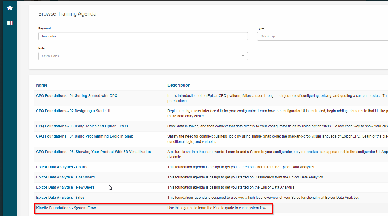Open CPQ Foundations 03 Using Tables and Option Filters
The width and height of the screenshot is (388, 216).
point(82,126)
